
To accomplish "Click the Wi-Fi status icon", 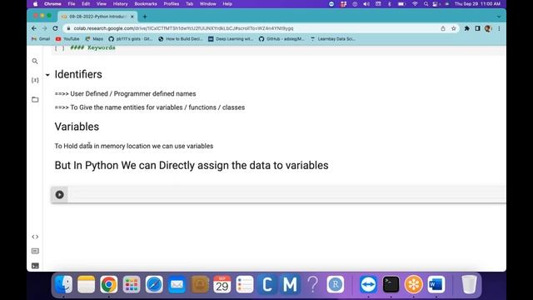I will pyautogui.click(x=415, y=4).
